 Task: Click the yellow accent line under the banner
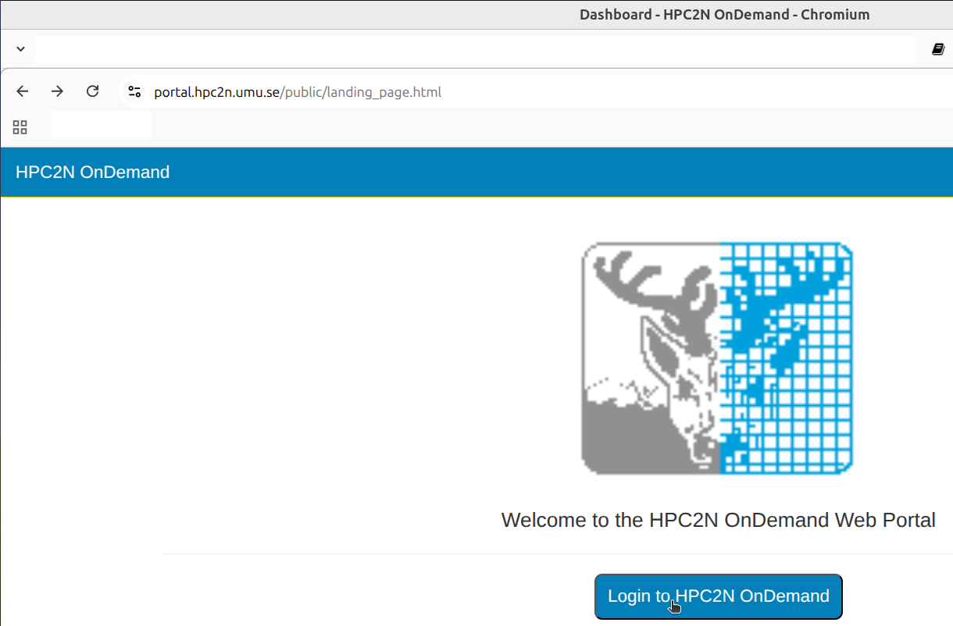point(476,197)
